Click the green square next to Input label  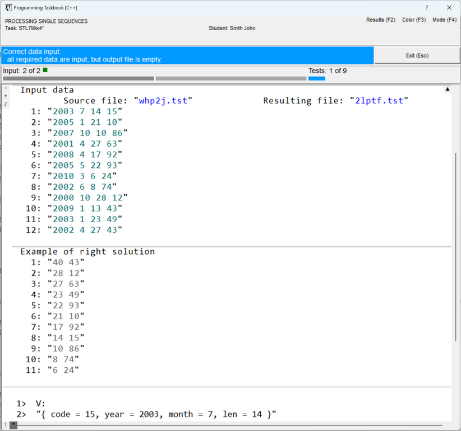[45, 70]
